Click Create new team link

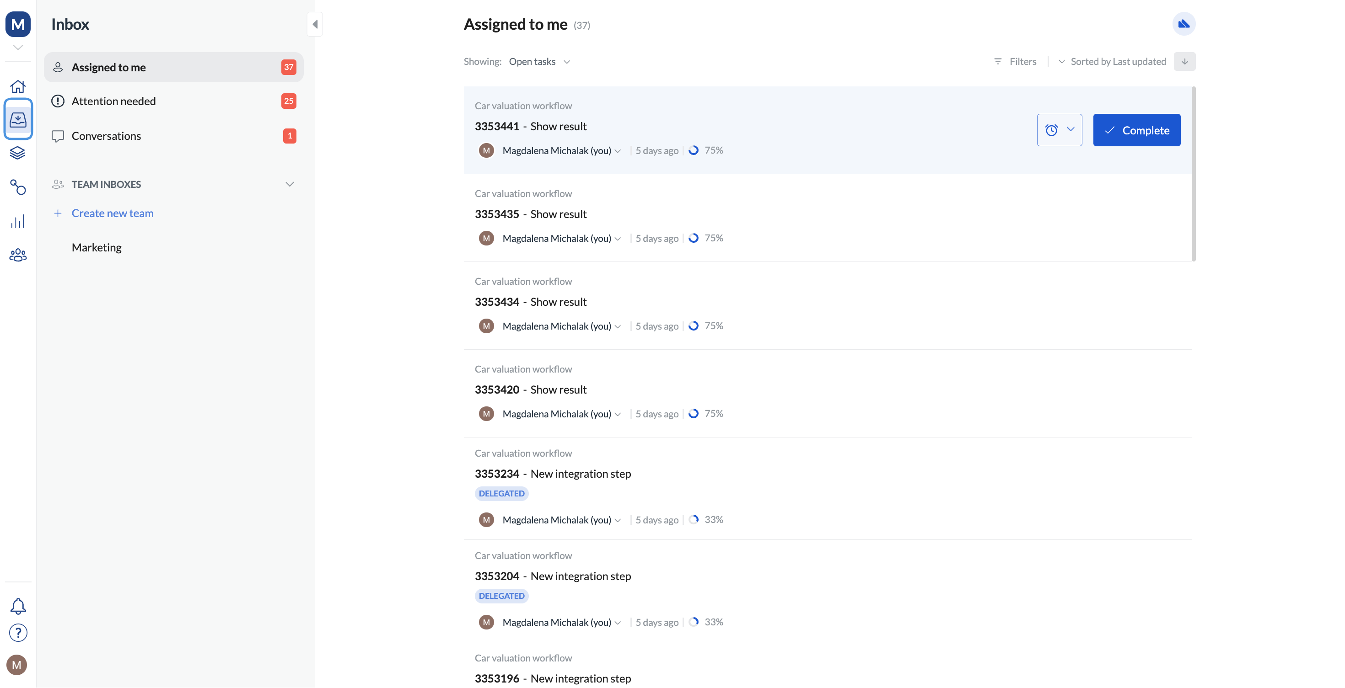tap(112, 213)
